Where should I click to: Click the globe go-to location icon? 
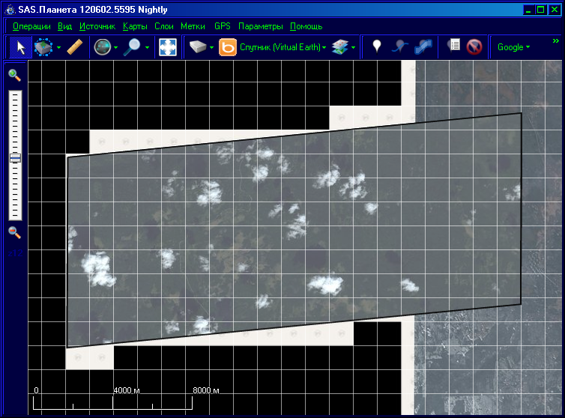point(102,47)
